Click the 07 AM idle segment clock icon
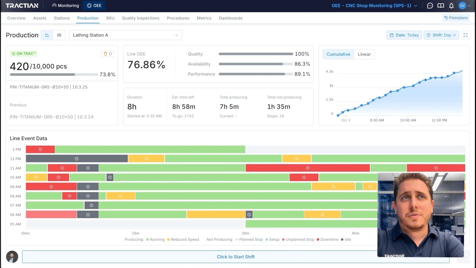The width and height of the screenshot is (476, 268). coord(91,205)
